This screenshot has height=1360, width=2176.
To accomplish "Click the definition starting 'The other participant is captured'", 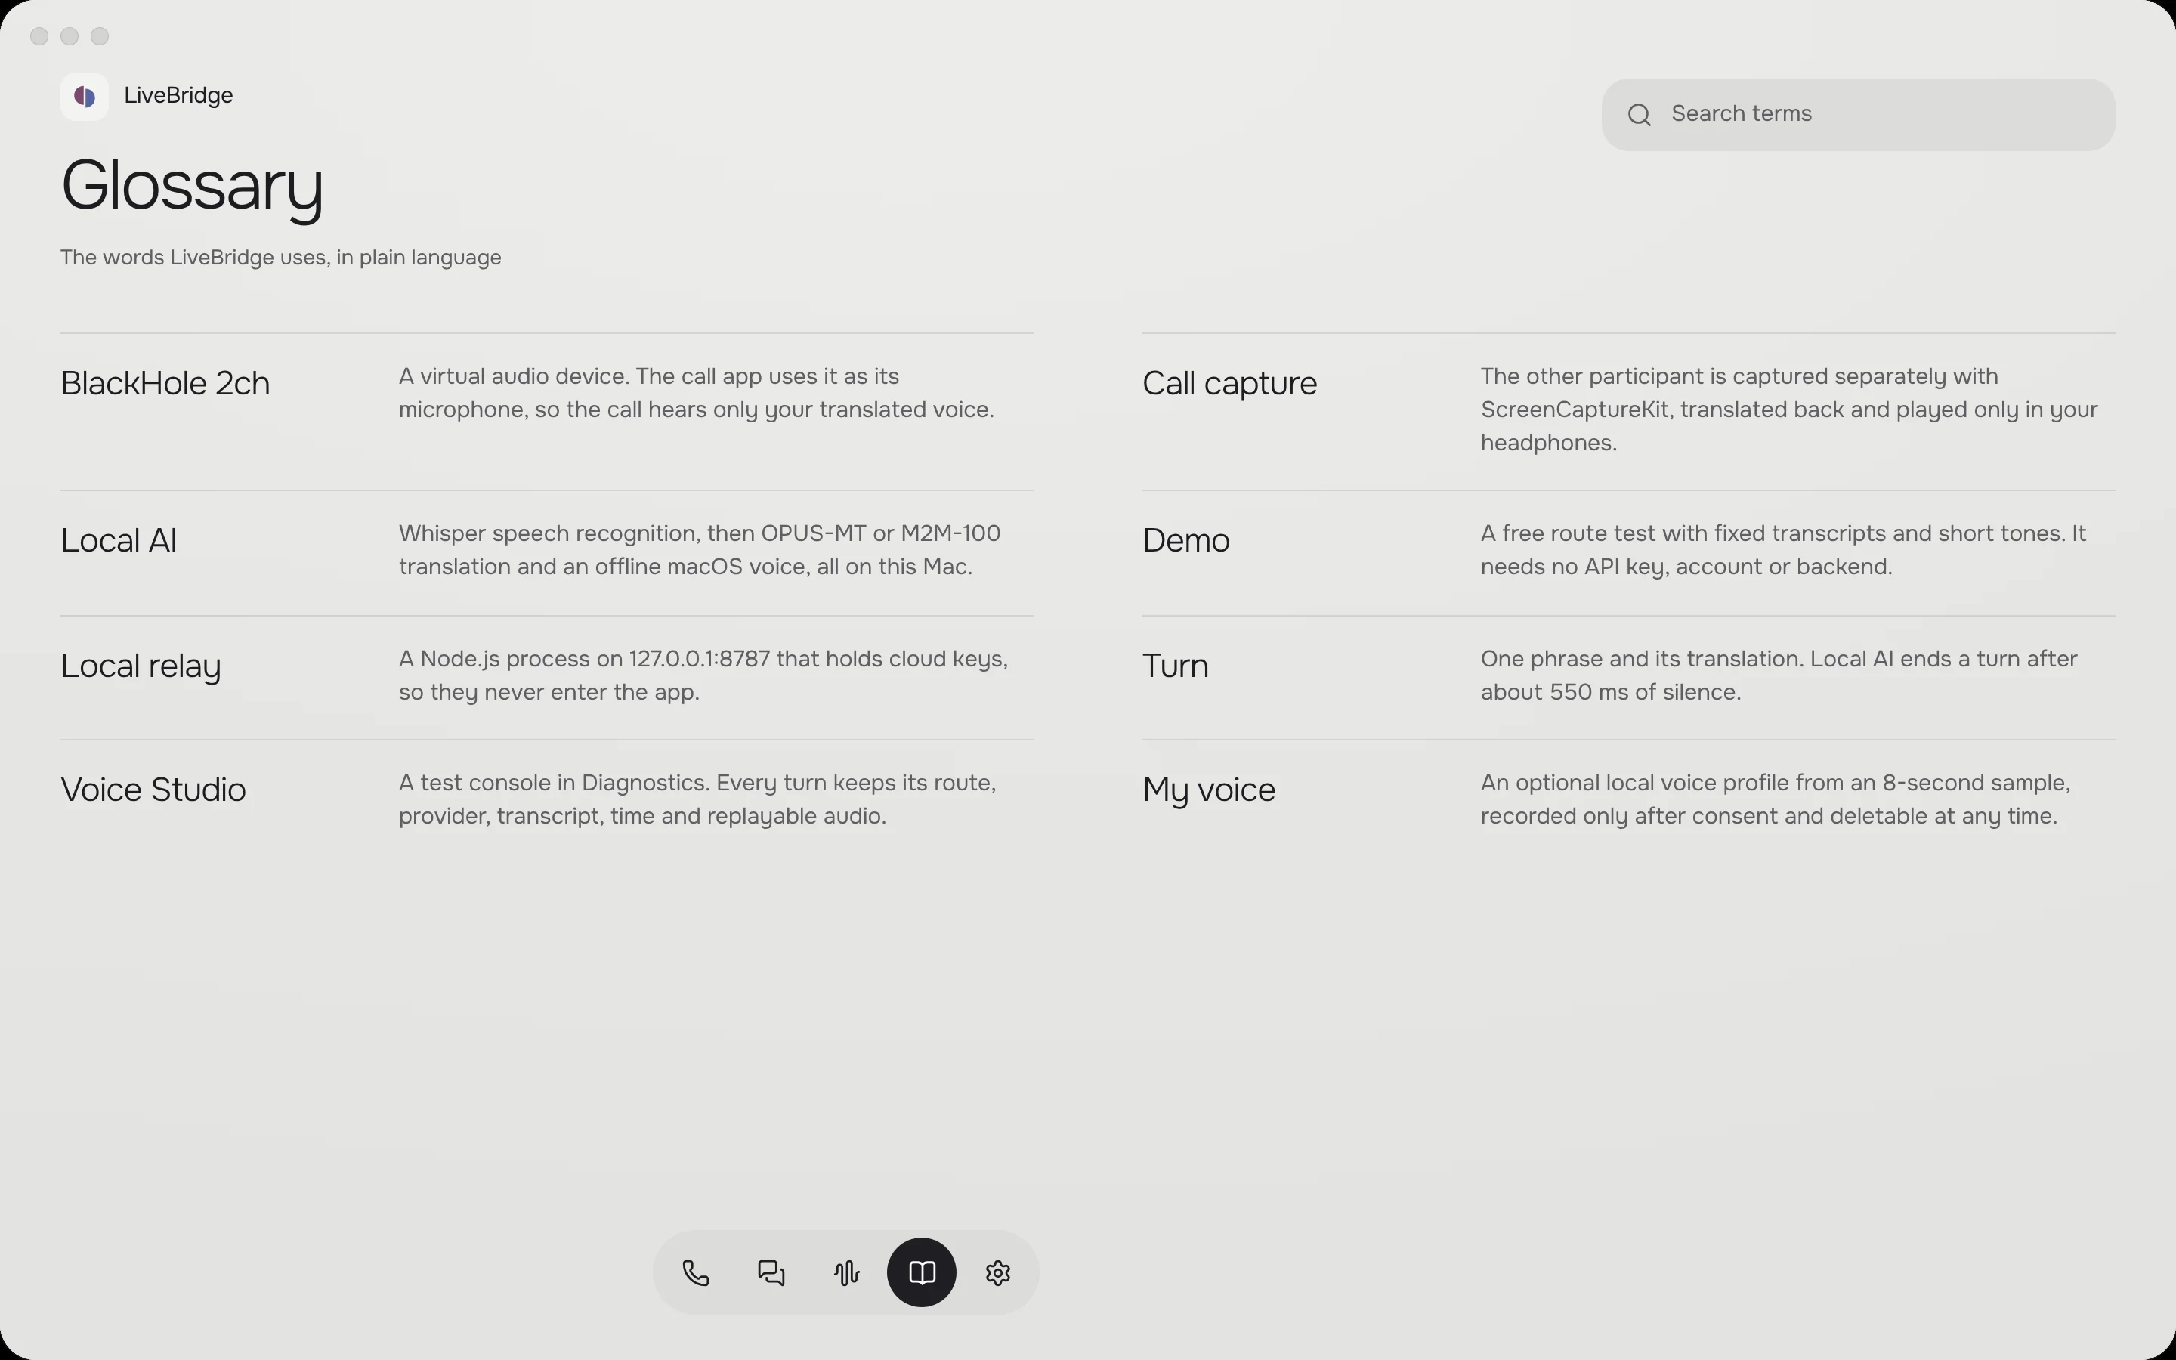I will click(x=1788, y=410).
